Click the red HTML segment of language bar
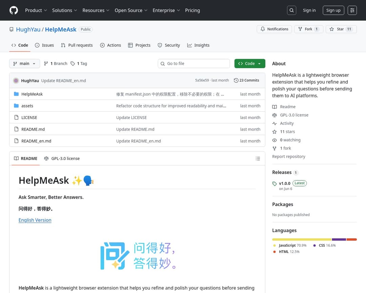The height and width of the screenshot is (293, 366). click(x=351, y=239)
